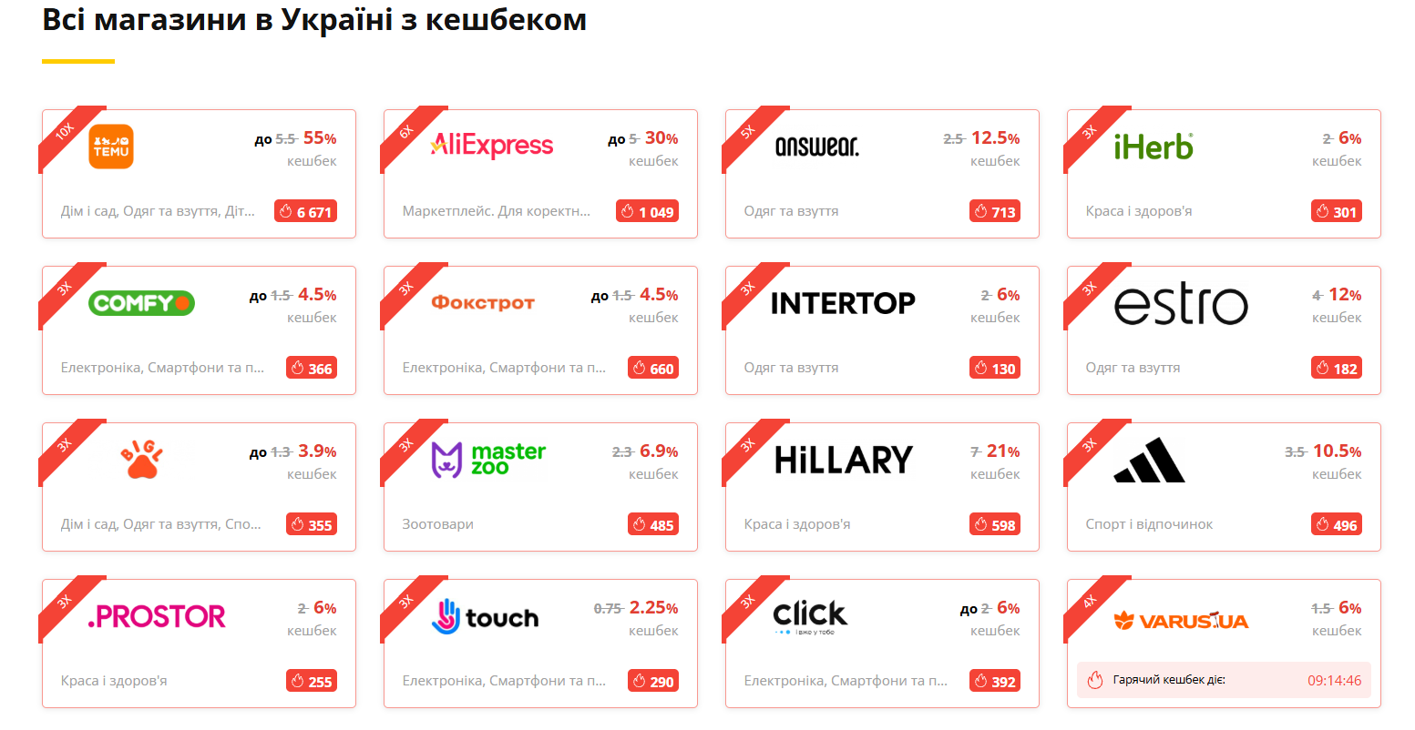Click the 598 flame badge on Hillary
Screen dimensions: 1415x730
pos(995,525)
